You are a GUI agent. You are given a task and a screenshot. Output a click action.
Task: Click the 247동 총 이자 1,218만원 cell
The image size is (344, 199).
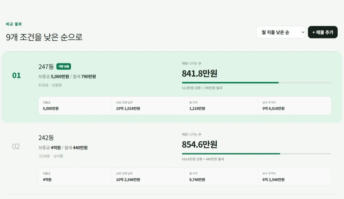pyautogui.click(x=222, y=105)
